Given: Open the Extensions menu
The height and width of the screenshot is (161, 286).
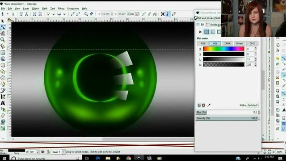Looking at the screenshot, I should pyautogui.click(x=73, y=8).
